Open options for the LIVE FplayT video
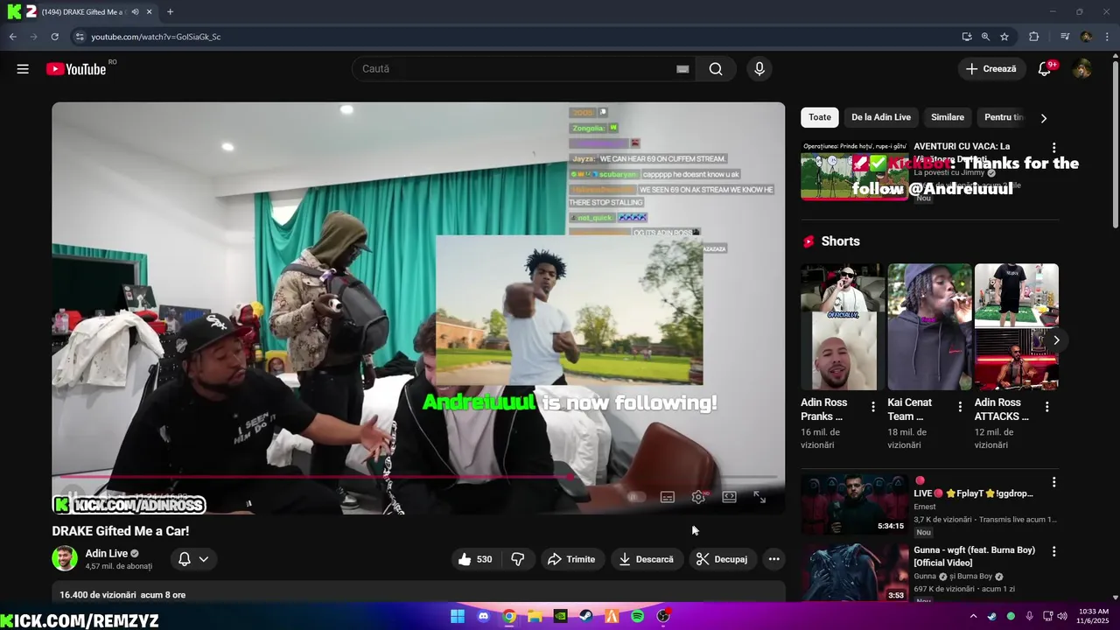The width and height of the screenshot is (1120, 630). pos(1053,482)
